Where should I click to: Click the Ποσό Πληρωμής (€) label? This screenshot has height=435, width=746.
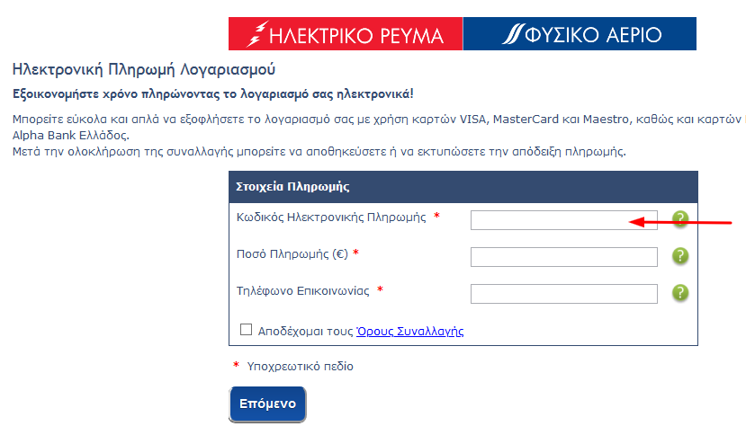pyautogui.click(x=292, y=253)
